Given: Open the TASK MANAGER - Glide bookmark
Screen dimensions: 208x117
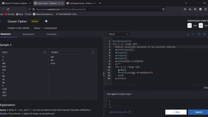Looking at the screenshot, I should click(66, 14).
